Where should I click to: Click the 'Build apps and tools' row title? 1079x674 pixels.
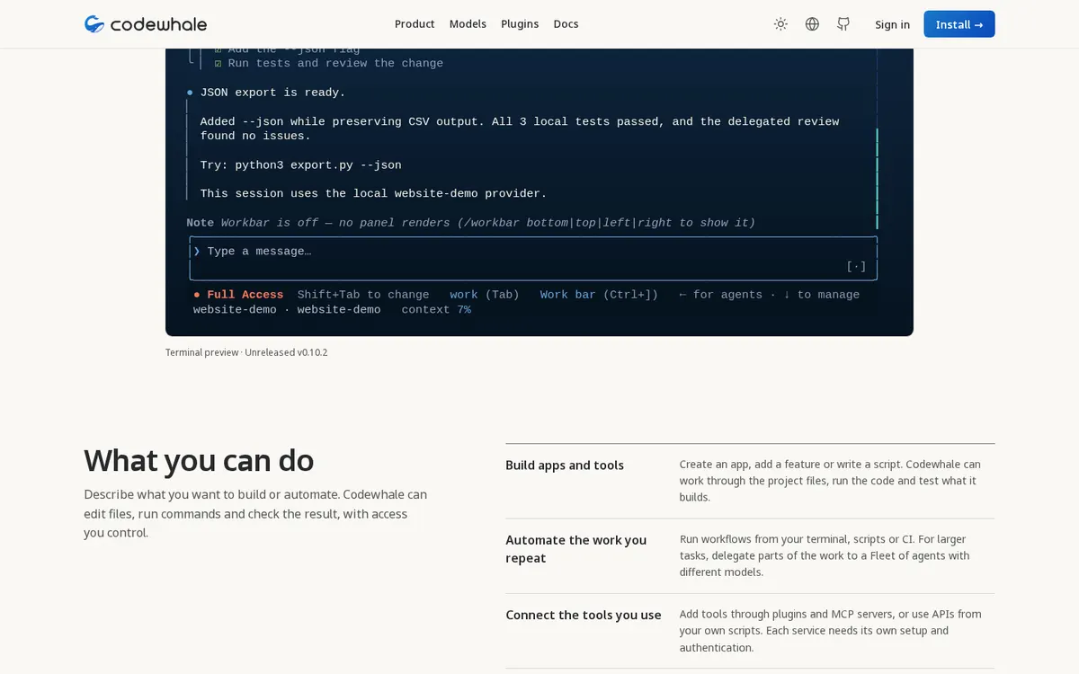pos(565,466)
